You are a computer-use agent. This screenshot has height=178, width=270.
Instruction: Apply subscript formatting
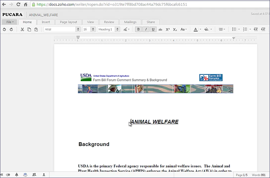tap(175, 29)
